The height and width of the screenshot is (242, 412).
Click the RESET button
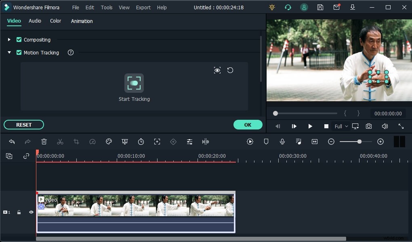click(24, 125)
